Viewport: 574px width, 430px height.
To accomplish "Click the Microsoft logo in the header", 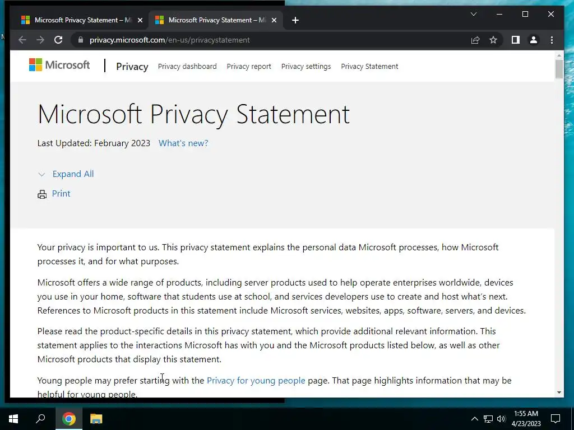I will click(59, 65).
